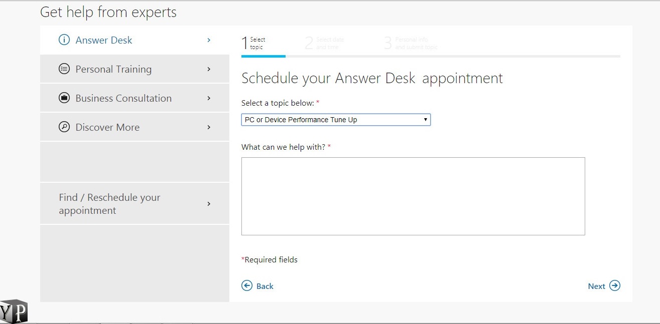Image resolution: width=660 pixels, height=324 pixels.
Task: Click the YP logo in bottom-left corner
Action: [x=14, y=311]
